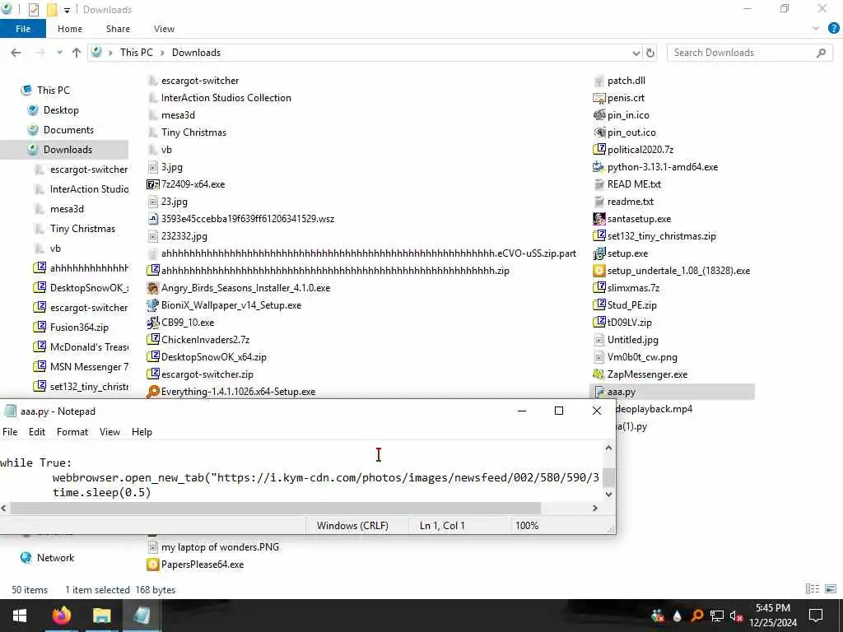Screen dimensions: 843x632
Task: Click Notepad vertical scroll down arrow
Action: pos(608,495)
